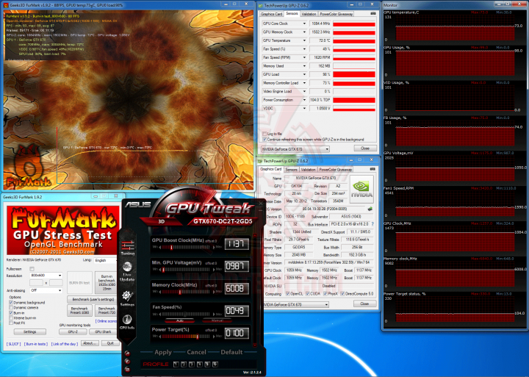
Task: Click the Bus Interface question mark in GPU-Z
Action: click(x=373, y=224)
